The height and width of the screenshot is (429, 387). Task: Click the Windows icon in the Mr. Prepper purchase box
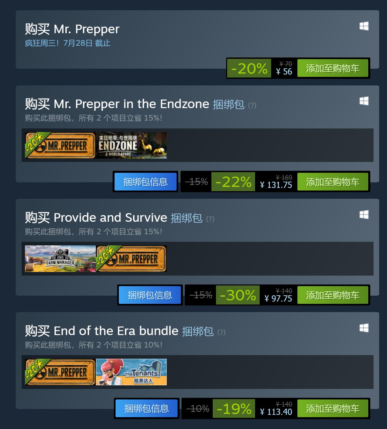(x=364, y=26)
